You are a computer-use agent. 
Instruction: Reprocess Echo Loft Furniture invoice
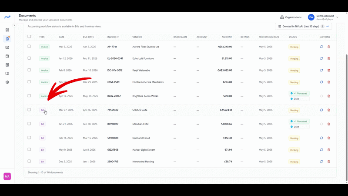(x=321, y=58)
